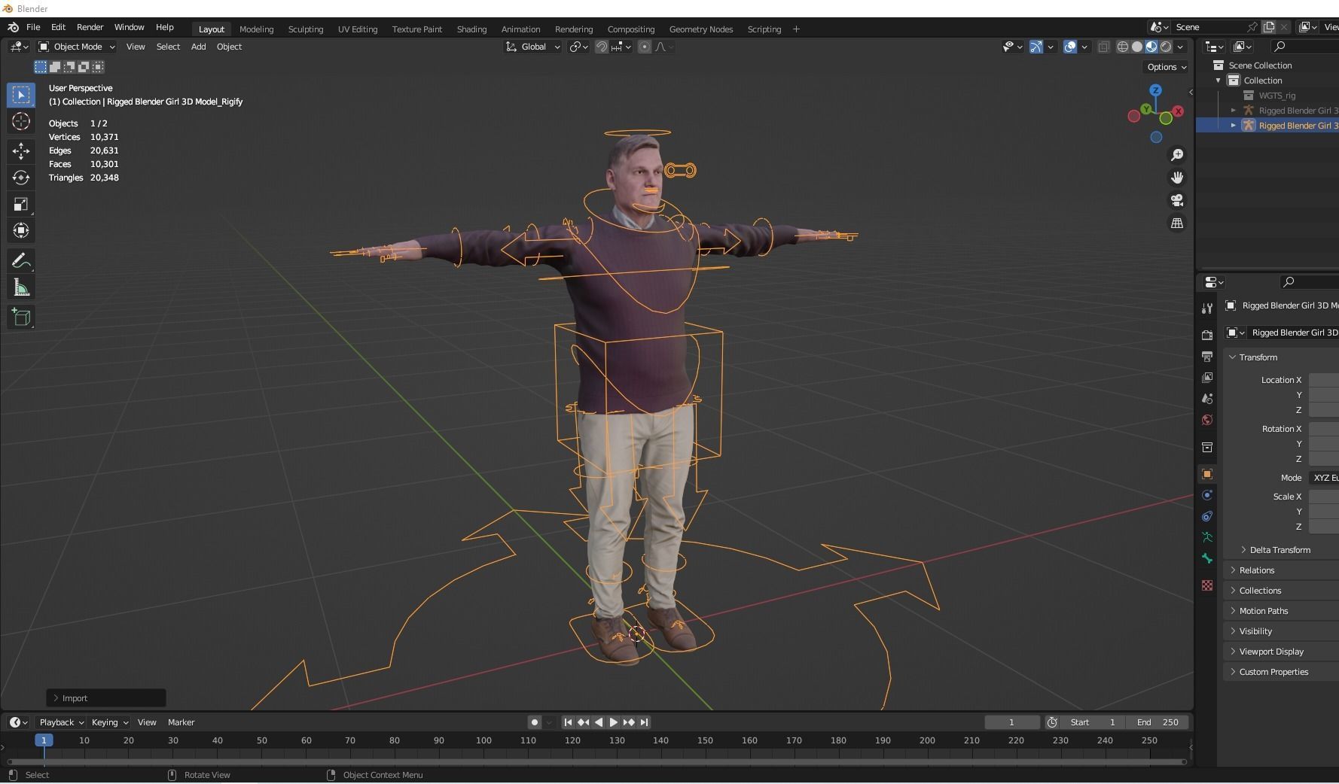
Task: Open the World properties tab
Action: (1206, 420)
